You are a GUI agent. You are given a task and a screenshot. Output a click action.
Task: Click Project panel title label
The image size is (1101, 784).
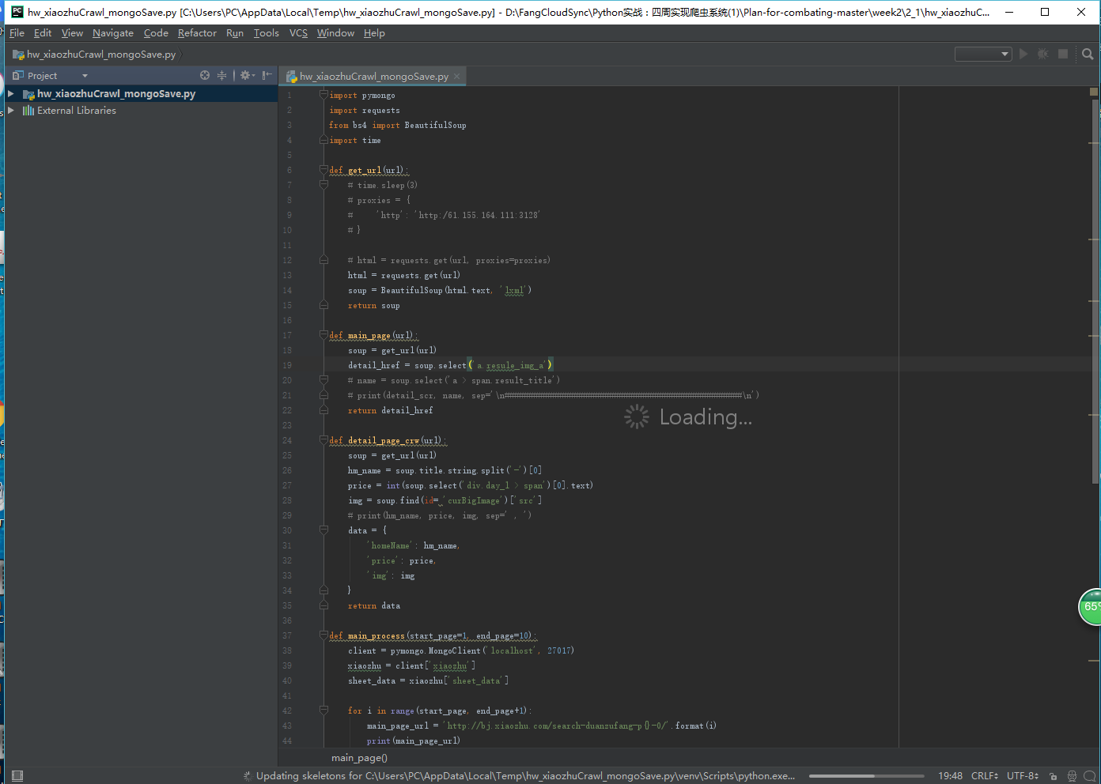[42, 76]
